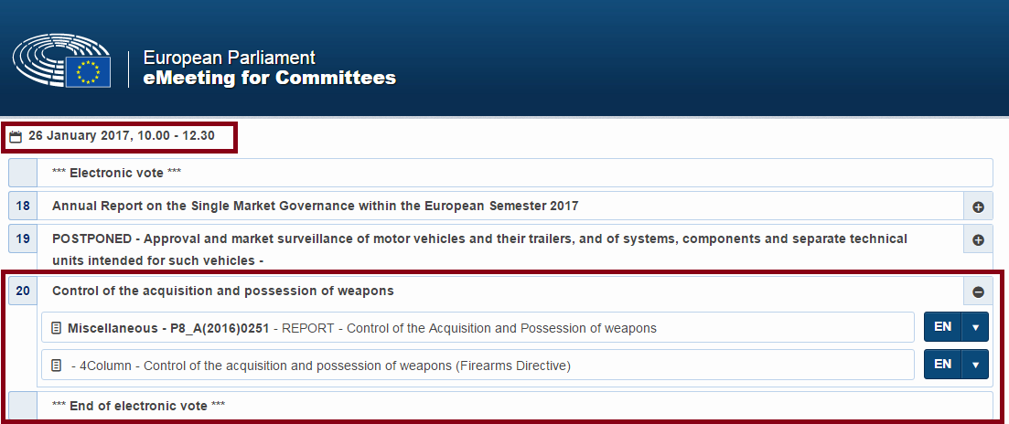
Task: Open language dropdown arrow for 4Column document
Action: (x=975, y=366)
